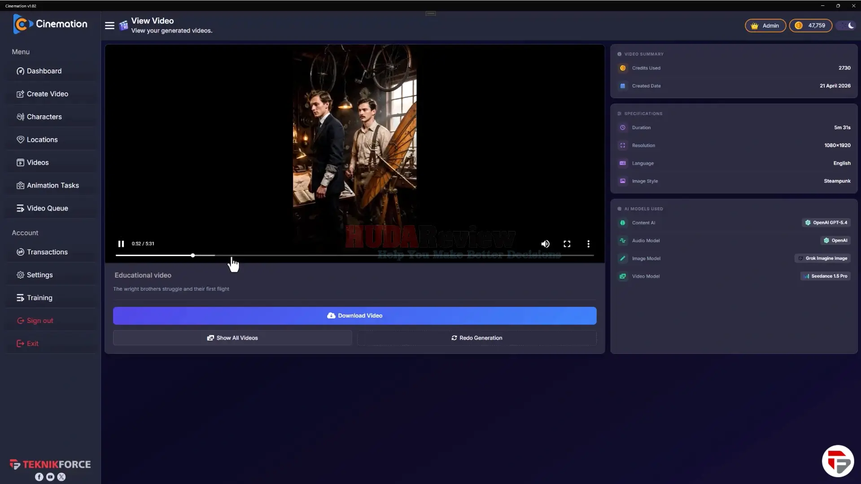Viewport: 861px width, 484px height.
Task: Collapse sidebar with hamburger menu icon
Action: click(109, 26)
